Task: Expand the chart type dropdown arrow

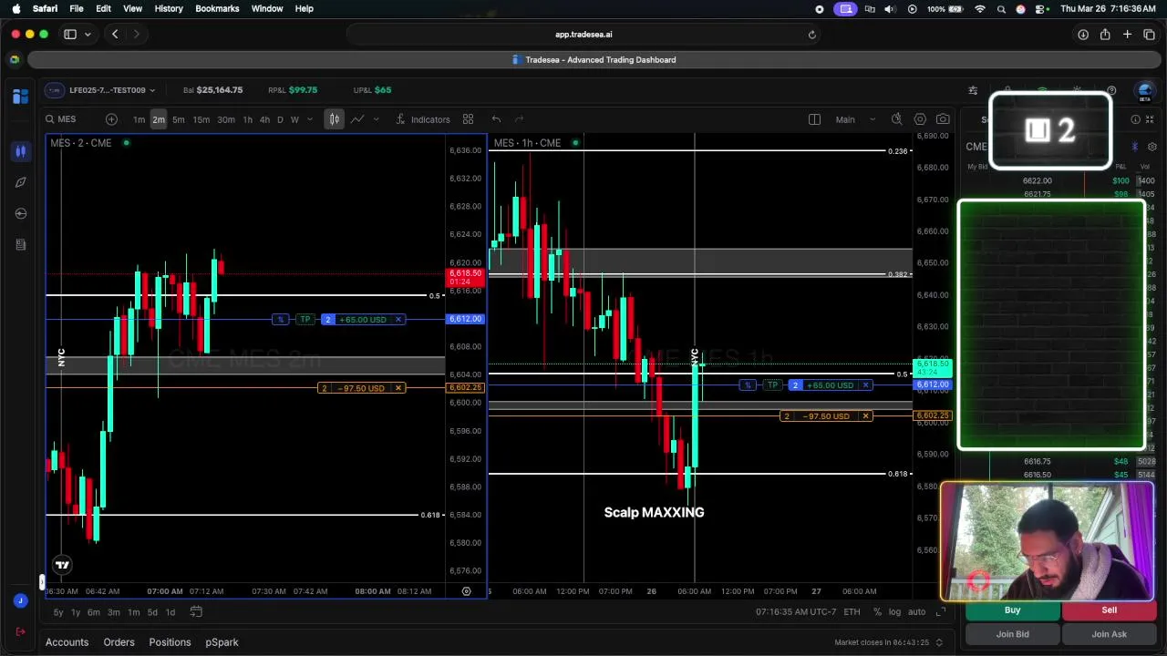Action: tap(376, 119)
